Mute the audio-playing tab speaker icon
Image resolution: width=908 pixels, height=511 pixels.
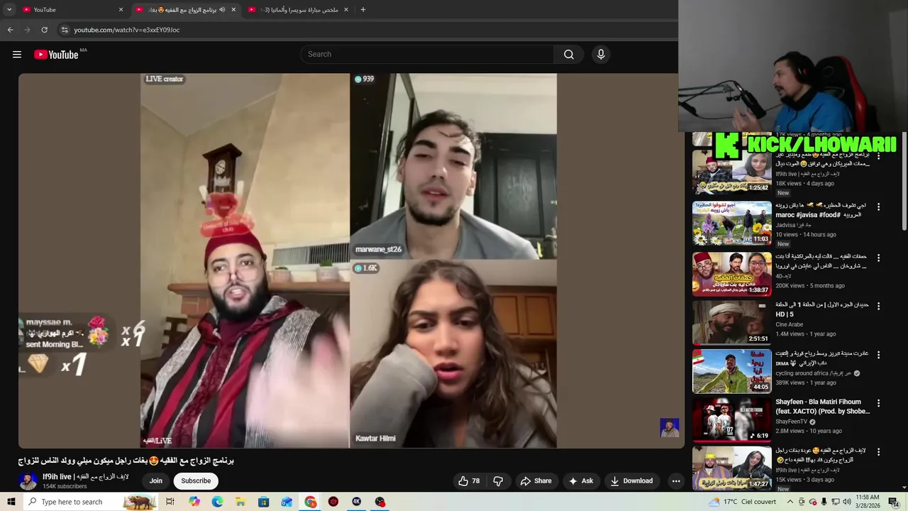pos(222,9)
